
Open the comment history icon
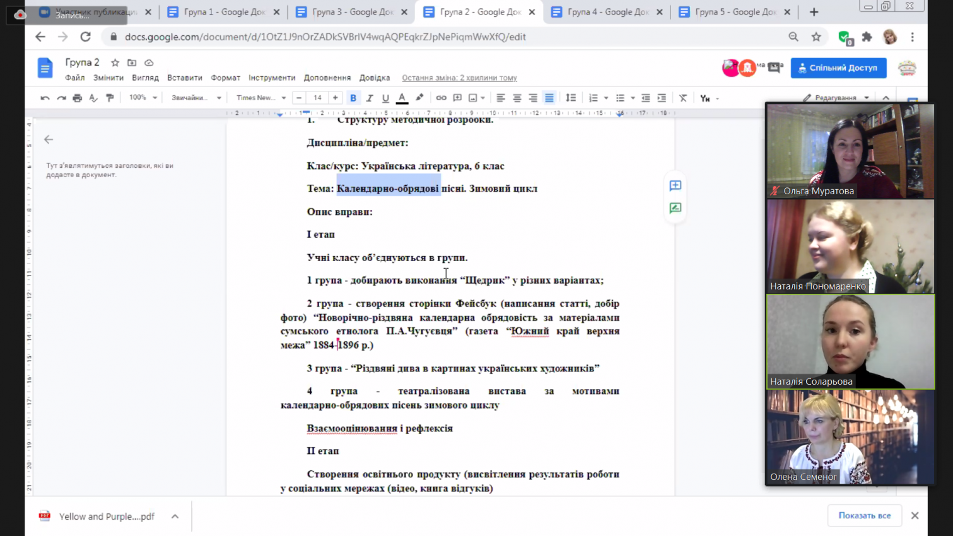coord(775,67)
